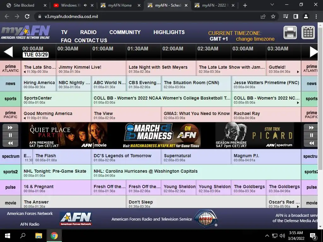Open NHL Carolina Hurricanes @ Washington Capitals listing

[x=196, y=172]
